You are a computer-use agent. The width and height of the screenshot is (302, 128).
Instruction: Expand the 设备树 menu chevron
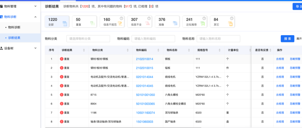pyautogui.click(x=36, y=48)
